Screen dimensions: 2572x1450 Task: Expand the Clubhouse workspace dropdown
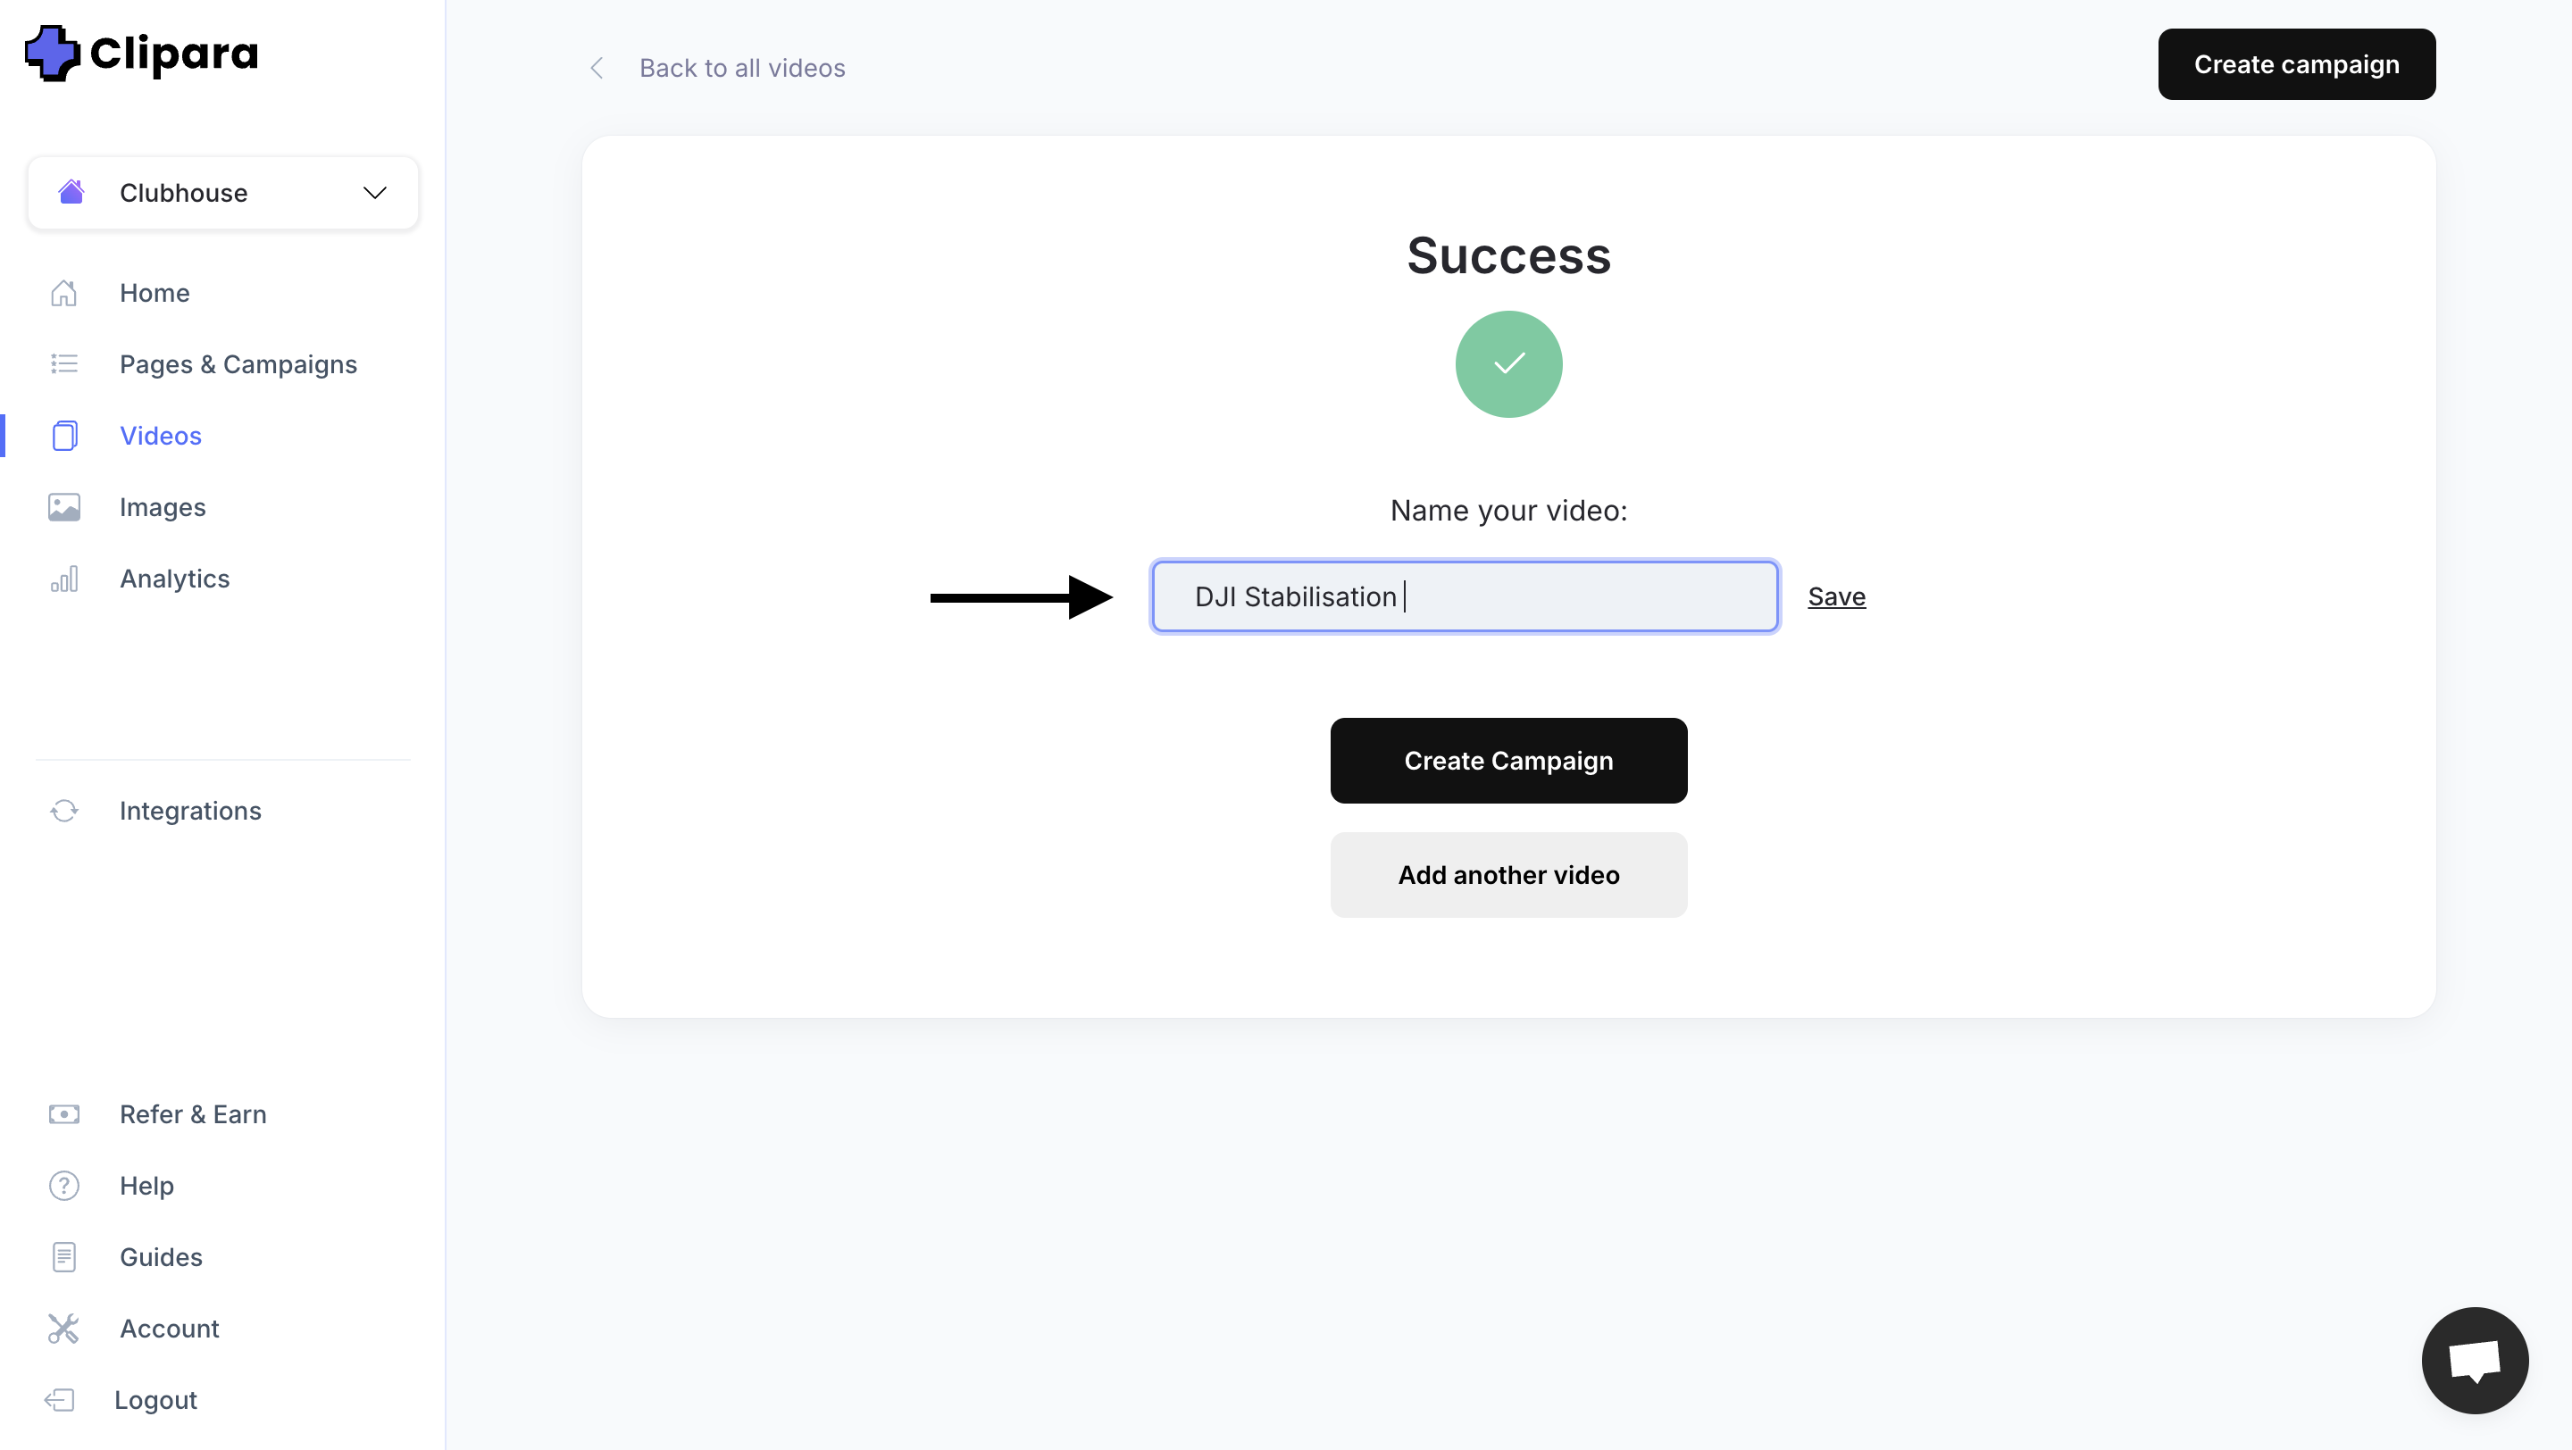click(x=222, y=193)
